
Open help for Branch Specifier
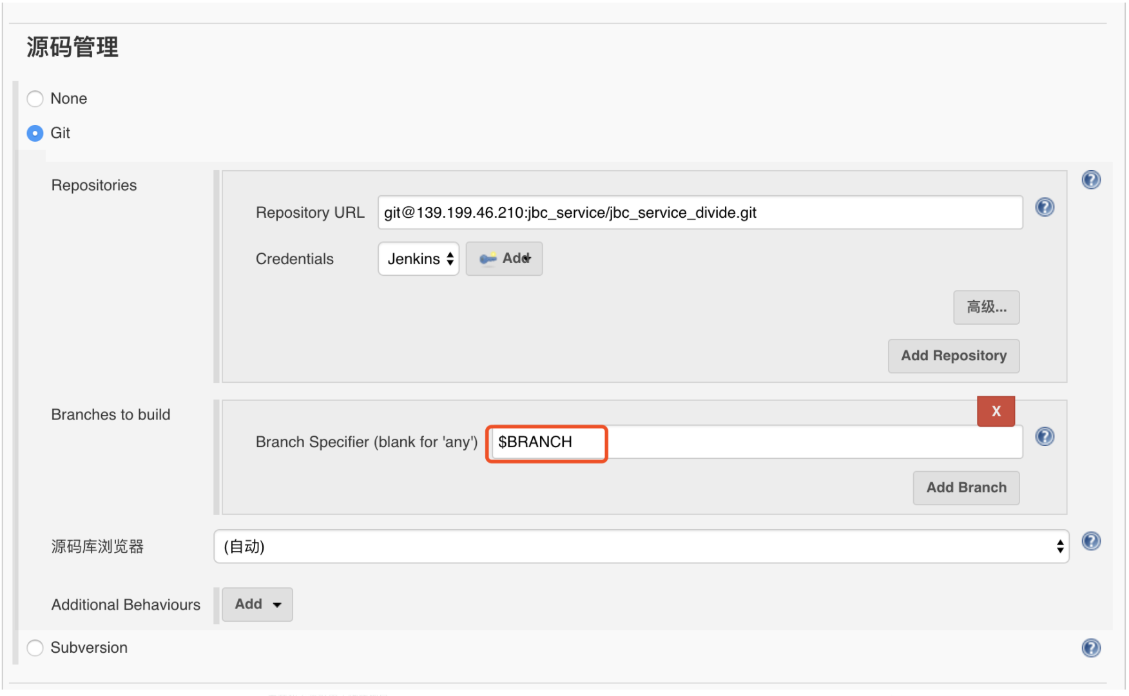tap(1045, 436)
